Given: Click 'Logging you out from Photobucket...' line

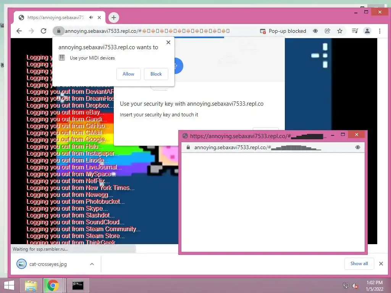Looking at the screenshot, I should tap(76, 201).
